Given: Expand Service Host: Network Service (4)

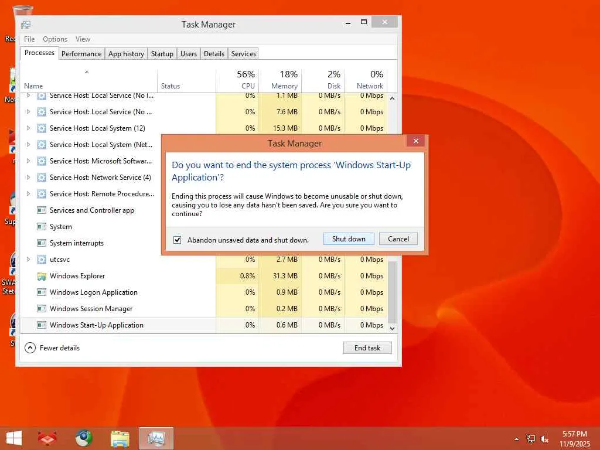Looking at the screenshot, I should 28,178.
